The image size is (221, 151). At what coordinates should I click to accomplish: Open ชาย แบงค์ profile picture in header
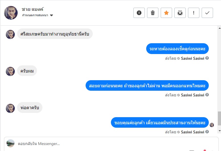(11, 13)
